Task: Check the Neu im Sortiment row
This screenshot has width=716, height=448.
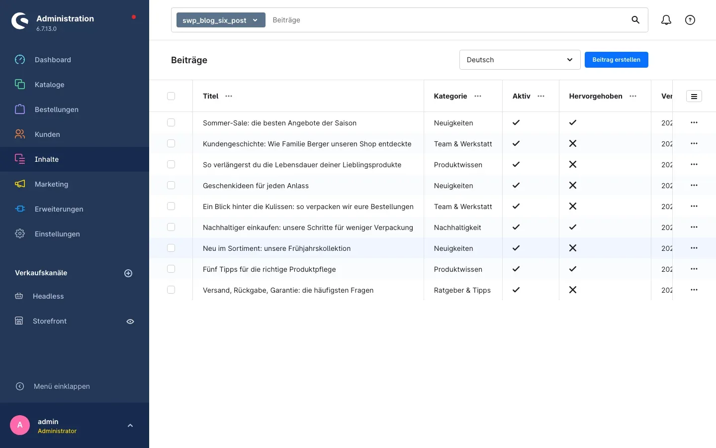Action: pos(171,248)
